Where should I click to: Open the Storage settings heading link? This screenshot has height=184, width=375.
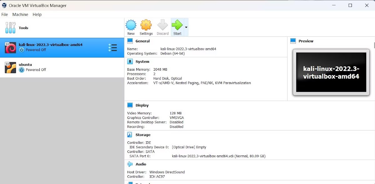pos(143,135)
